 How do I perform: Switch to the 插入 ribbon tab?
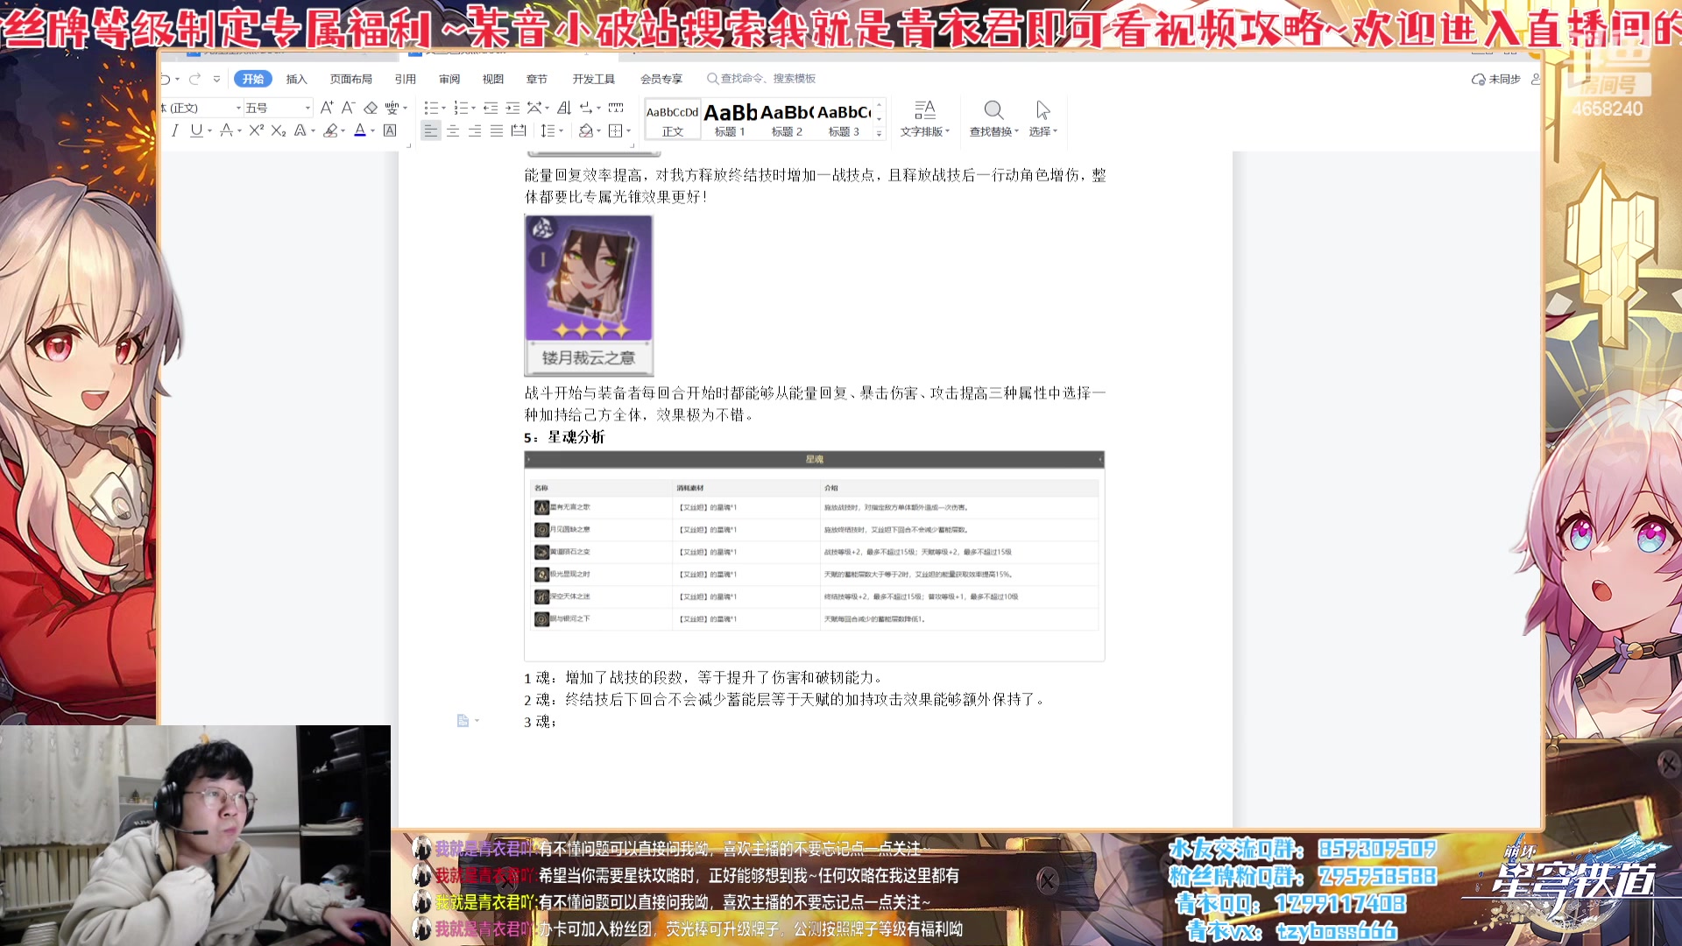(x=295, y=78)
